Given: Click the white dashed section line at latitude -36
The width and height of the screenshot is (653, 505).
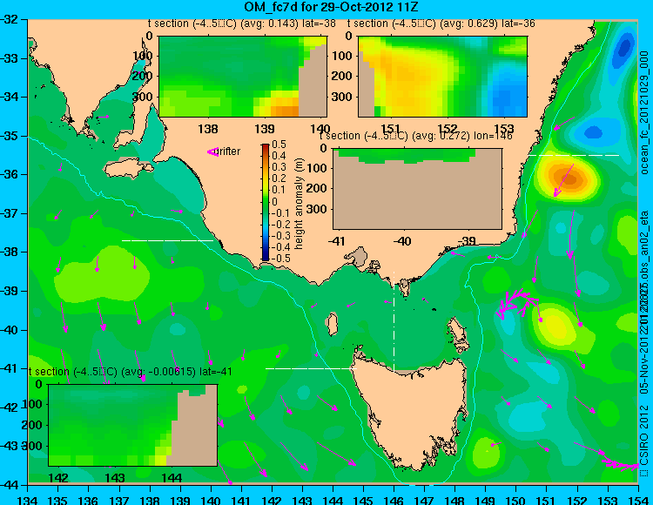Looking at the screenshot, I should [x=574, y=155].
